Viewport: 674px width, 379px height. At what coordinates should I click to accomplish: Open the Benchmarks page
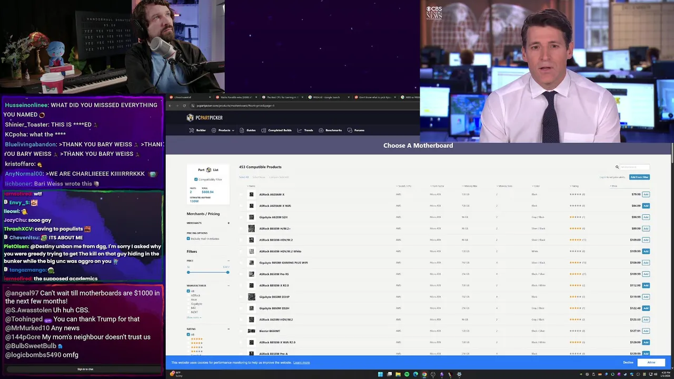pyautogui.click(x=331, y=130)
